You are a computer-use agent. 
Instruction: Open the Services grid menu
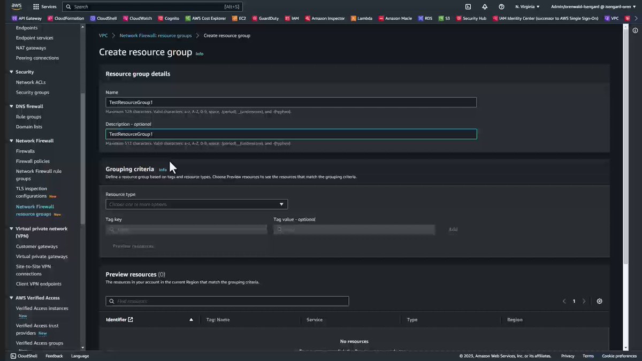point(44,7)
